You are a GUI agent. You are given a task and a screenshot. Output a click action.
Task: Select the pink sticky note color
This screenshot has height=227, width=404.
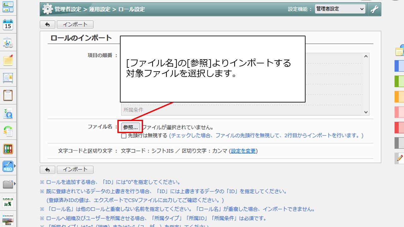(399, 112)
